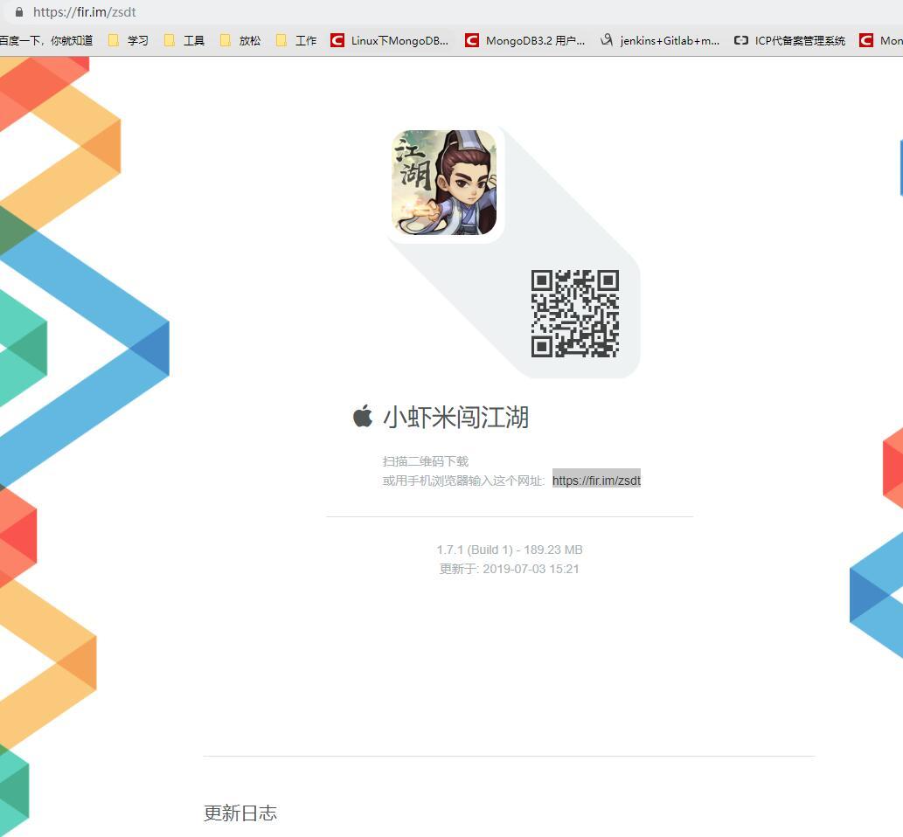Expand the 放松 bookmark folder
The height and width of the screenshot is (837, 903).
coord(240,40)
